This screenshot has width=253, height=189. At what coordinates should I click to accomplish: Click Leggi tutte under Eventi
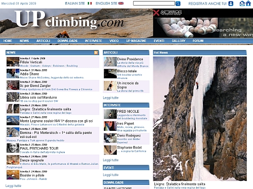click(x=111, y=175)
